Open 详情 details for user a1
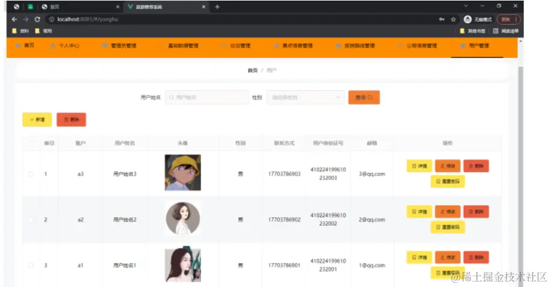Screen dimensions: 551x287 click(x=419, y=257)
